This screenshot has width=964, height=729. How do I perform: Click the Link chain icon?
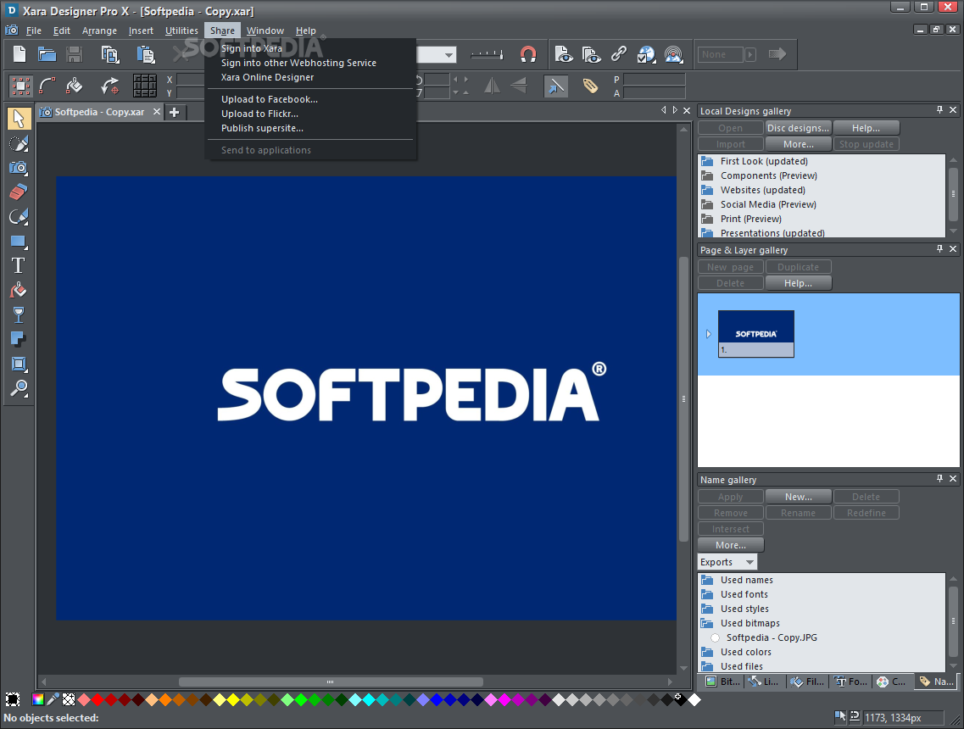(x=618, y=54)
